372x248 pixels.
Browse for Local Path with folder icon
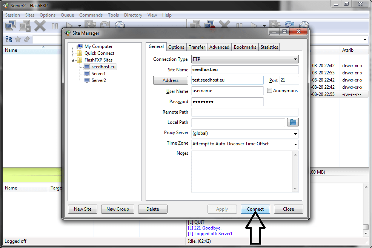tap(293, 122)
